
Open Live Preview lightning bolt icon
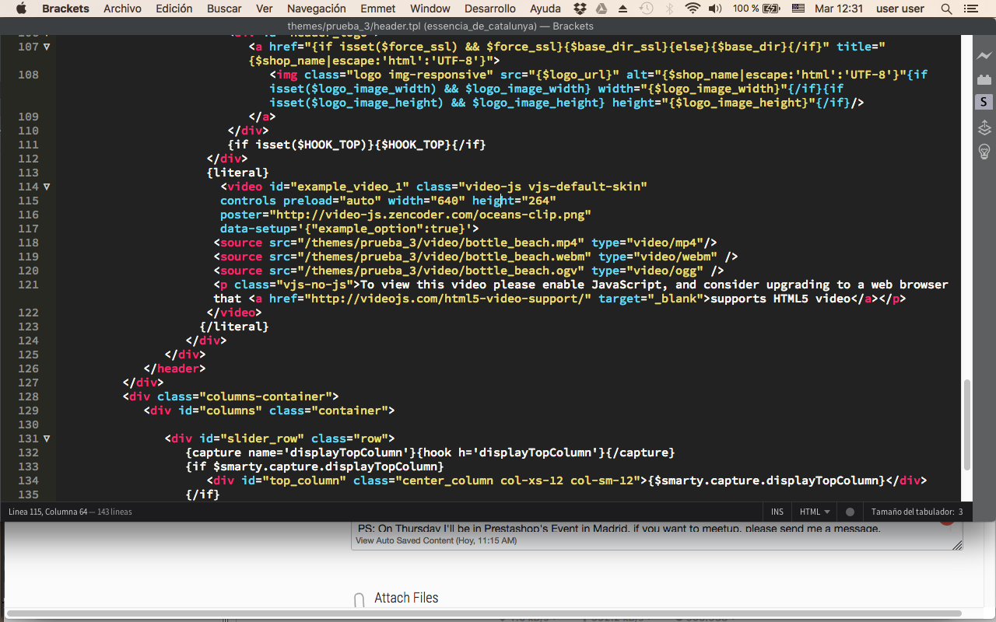[x=984, y=56]
